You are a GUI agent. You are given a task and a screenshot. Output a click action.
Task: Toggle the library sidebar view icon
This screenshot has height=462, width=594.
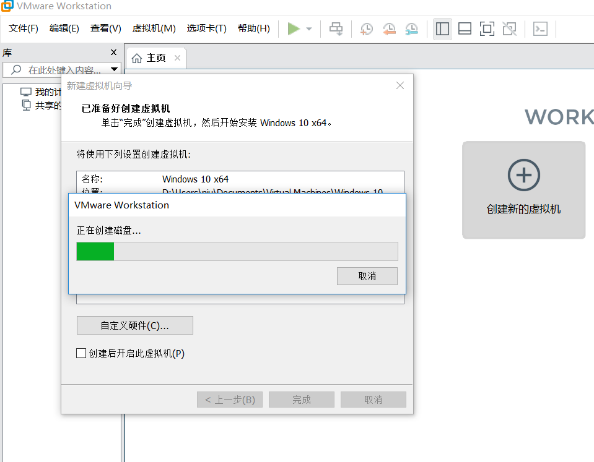coord(442,28)
